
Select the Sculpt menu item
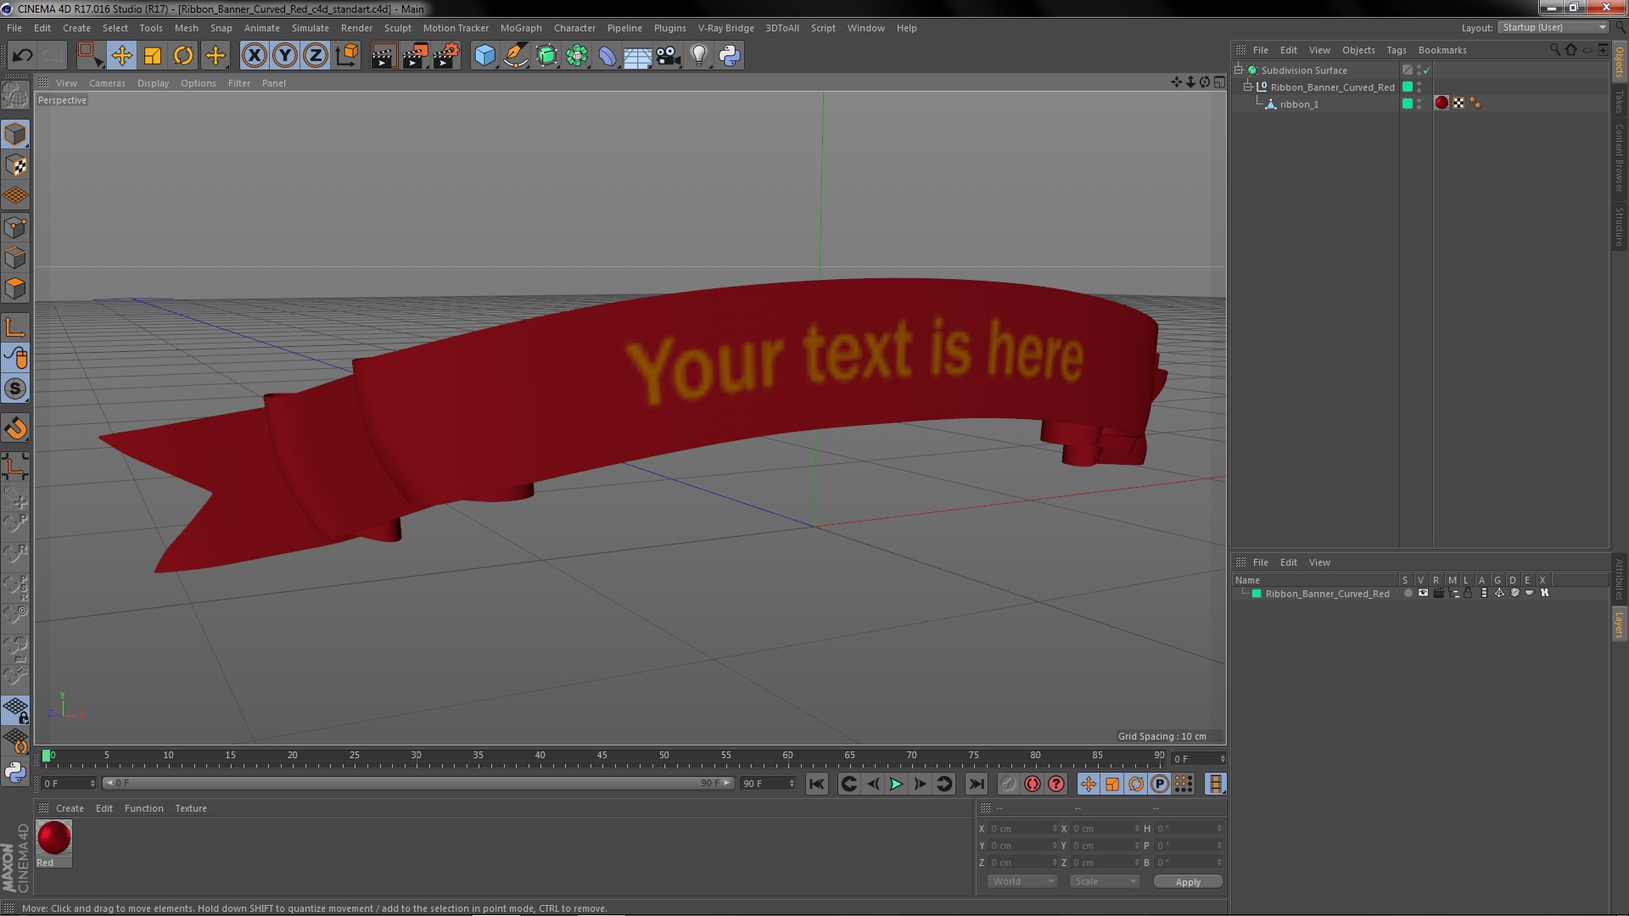tap(396, 27)
